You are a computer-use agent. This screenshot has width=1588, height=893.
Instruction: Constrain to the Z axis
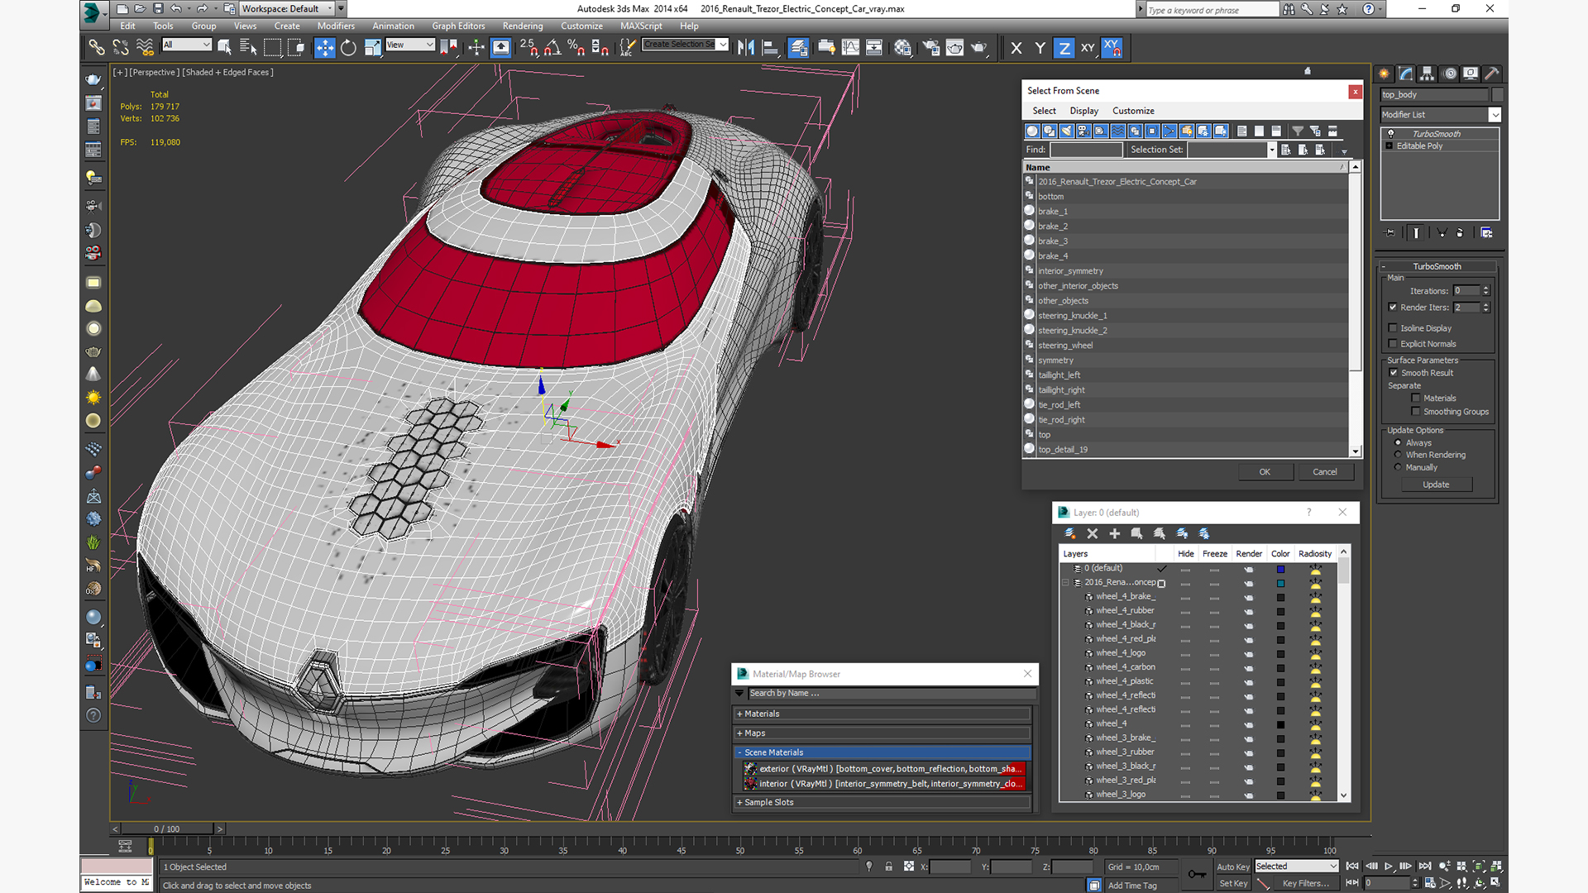click(1064, 48)
